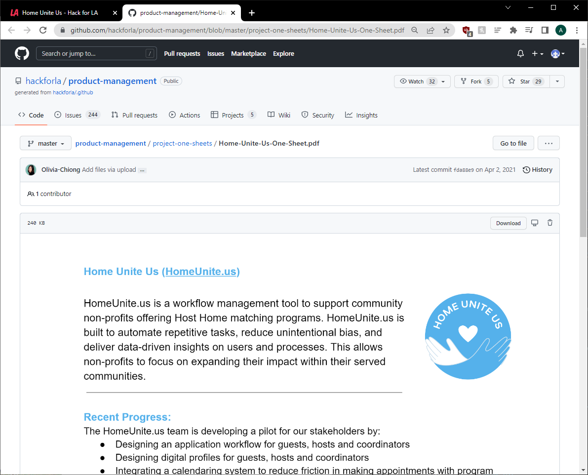Click product-management in the breadcrumb path
The height and width of the screenshot is (475, 588).
pyautogui.click(x=111, y=143)
